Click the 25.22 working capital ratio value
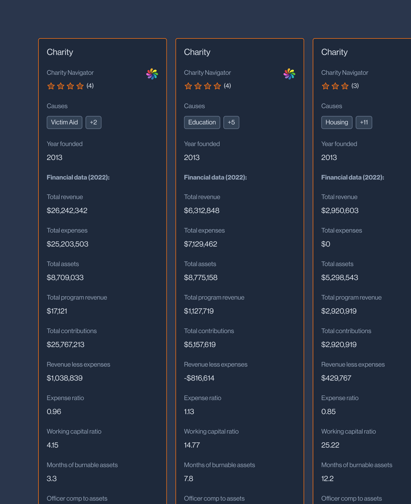The width and height of the screenshot is (411, 504). point(330,445)
